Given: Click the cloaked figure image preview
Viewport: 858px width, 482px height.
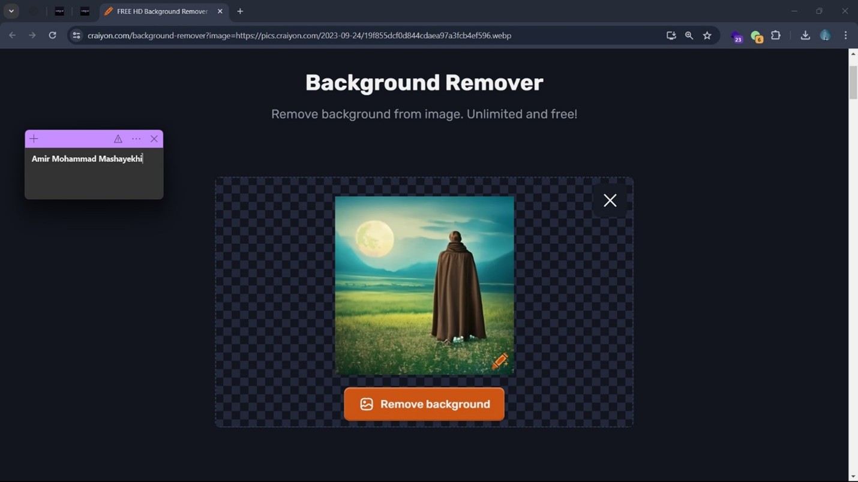Looking at the screenshot, I should point(424,285).
